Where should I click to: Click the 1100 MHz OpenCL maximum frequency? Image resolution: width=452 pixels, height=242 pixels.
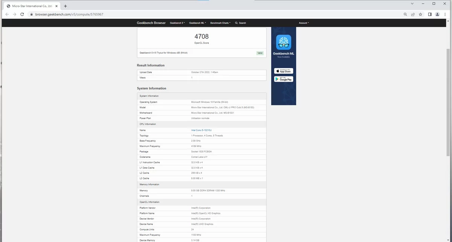196,235
